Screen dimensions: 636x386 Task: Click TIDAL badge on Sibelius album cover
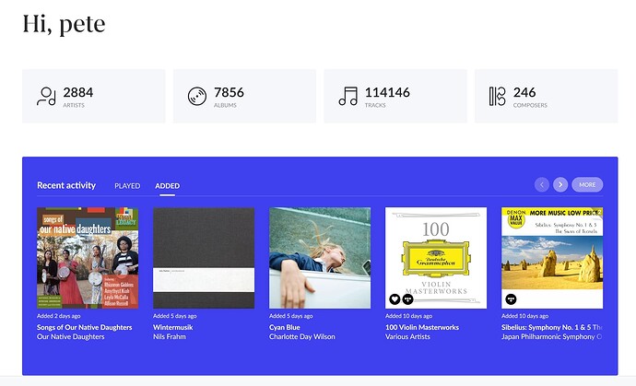pos(511,299)
